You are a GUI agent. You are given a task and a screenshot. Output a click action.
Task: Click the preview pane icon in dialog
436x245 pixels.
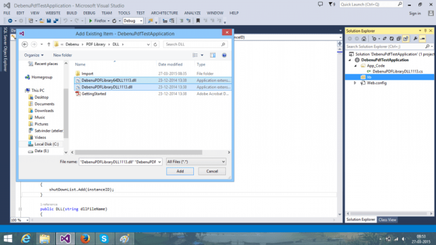(x=213, y=55)
